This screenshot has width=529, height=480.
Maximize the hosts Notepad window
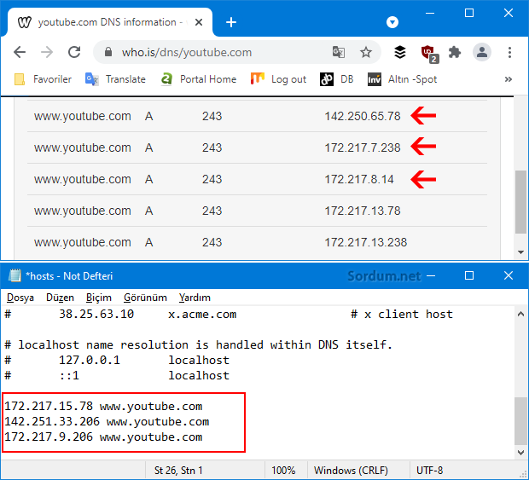pos(469,275)
